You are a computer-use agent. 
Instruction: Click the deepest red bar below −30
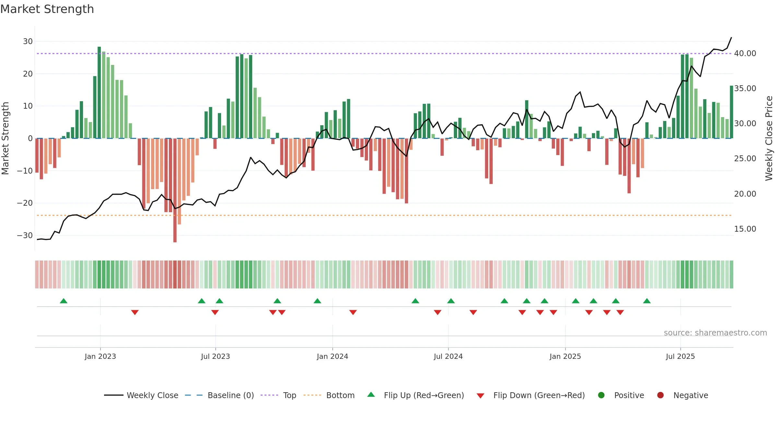point(175,190)
